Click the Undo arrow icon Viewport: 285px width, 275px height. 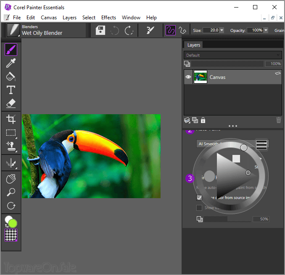coord(115,30)
